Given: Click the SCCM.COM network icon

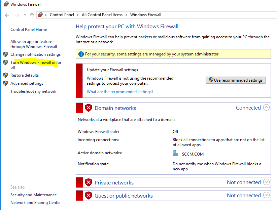Looking at the screenshot, I should (x=175, y=153).
